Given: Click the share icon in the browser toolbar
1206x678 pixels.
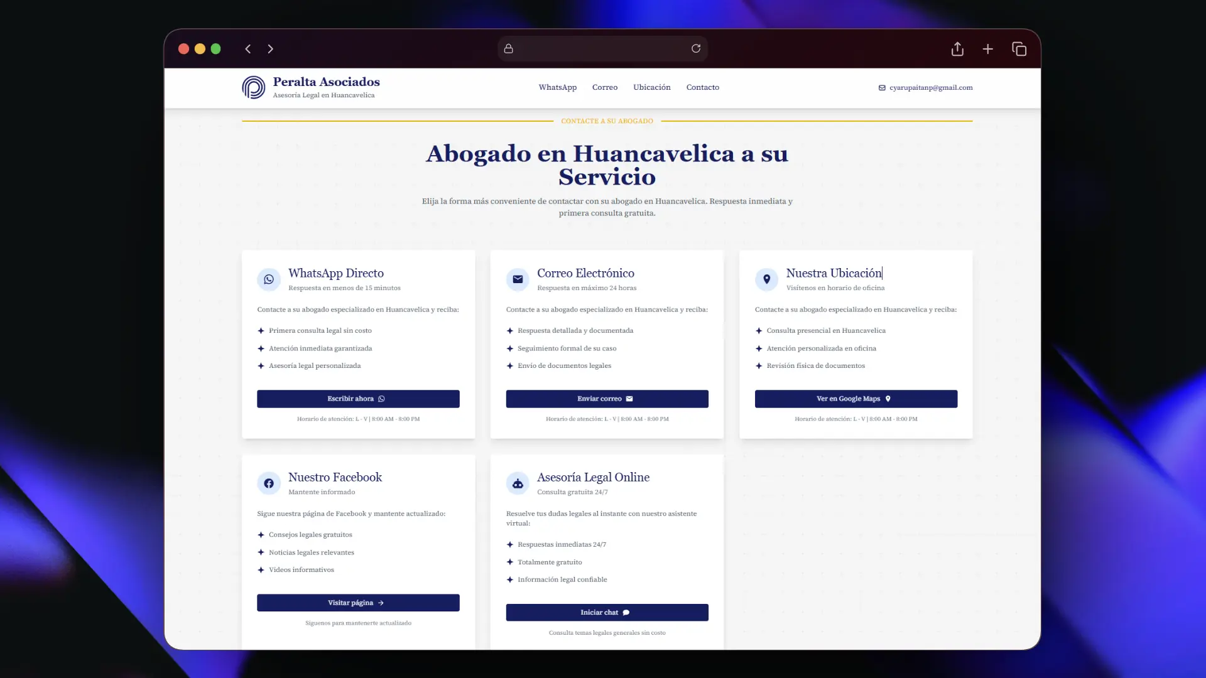Looking at the screenshot, I should tap(957, 48).
